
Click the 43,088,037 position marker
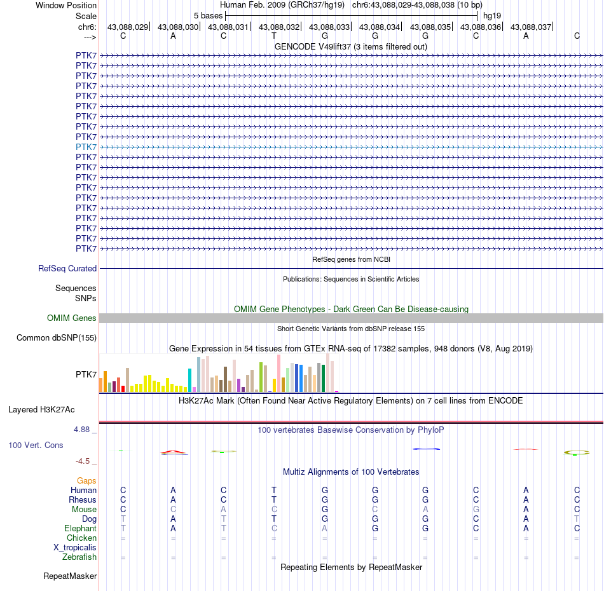pyautogui.click(x=531, y=27)
